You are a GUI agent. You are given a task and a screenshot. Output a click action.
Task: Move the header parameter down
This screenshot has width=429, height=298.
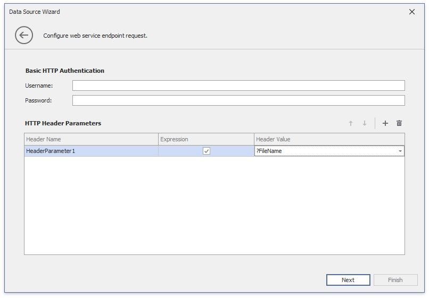(x=365, y=123)
